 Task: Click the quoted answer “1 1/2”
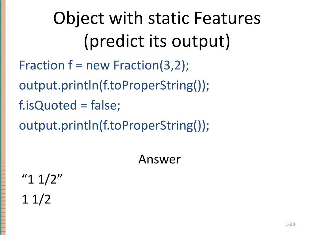click(x=42, y=179)
